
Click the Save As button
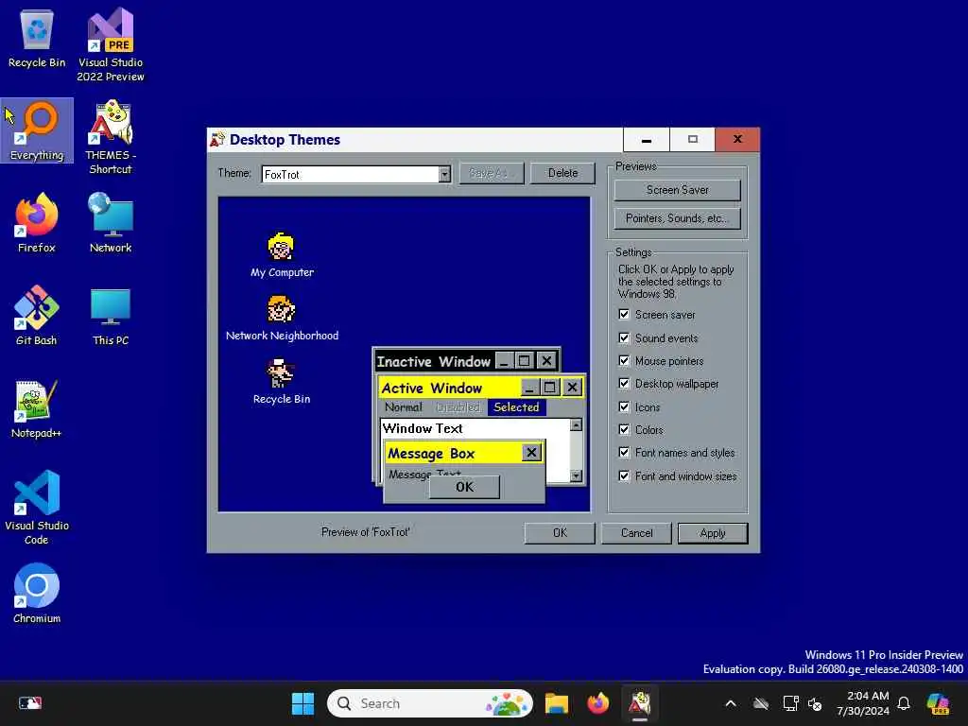[492, 174]
